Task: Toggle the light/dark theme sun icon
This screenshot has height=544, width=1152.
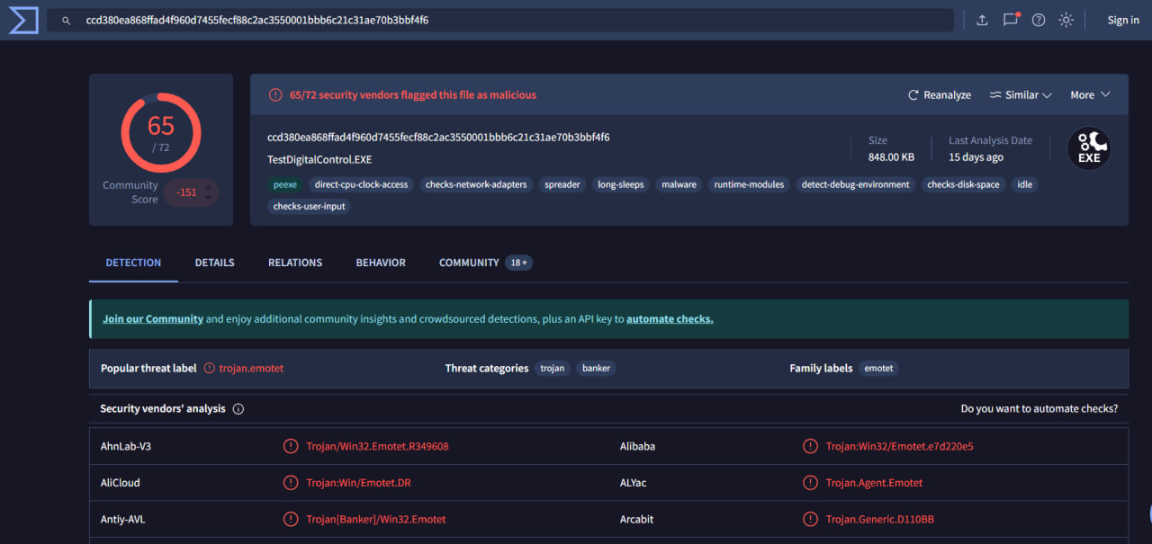Action: coord(1066,20)
